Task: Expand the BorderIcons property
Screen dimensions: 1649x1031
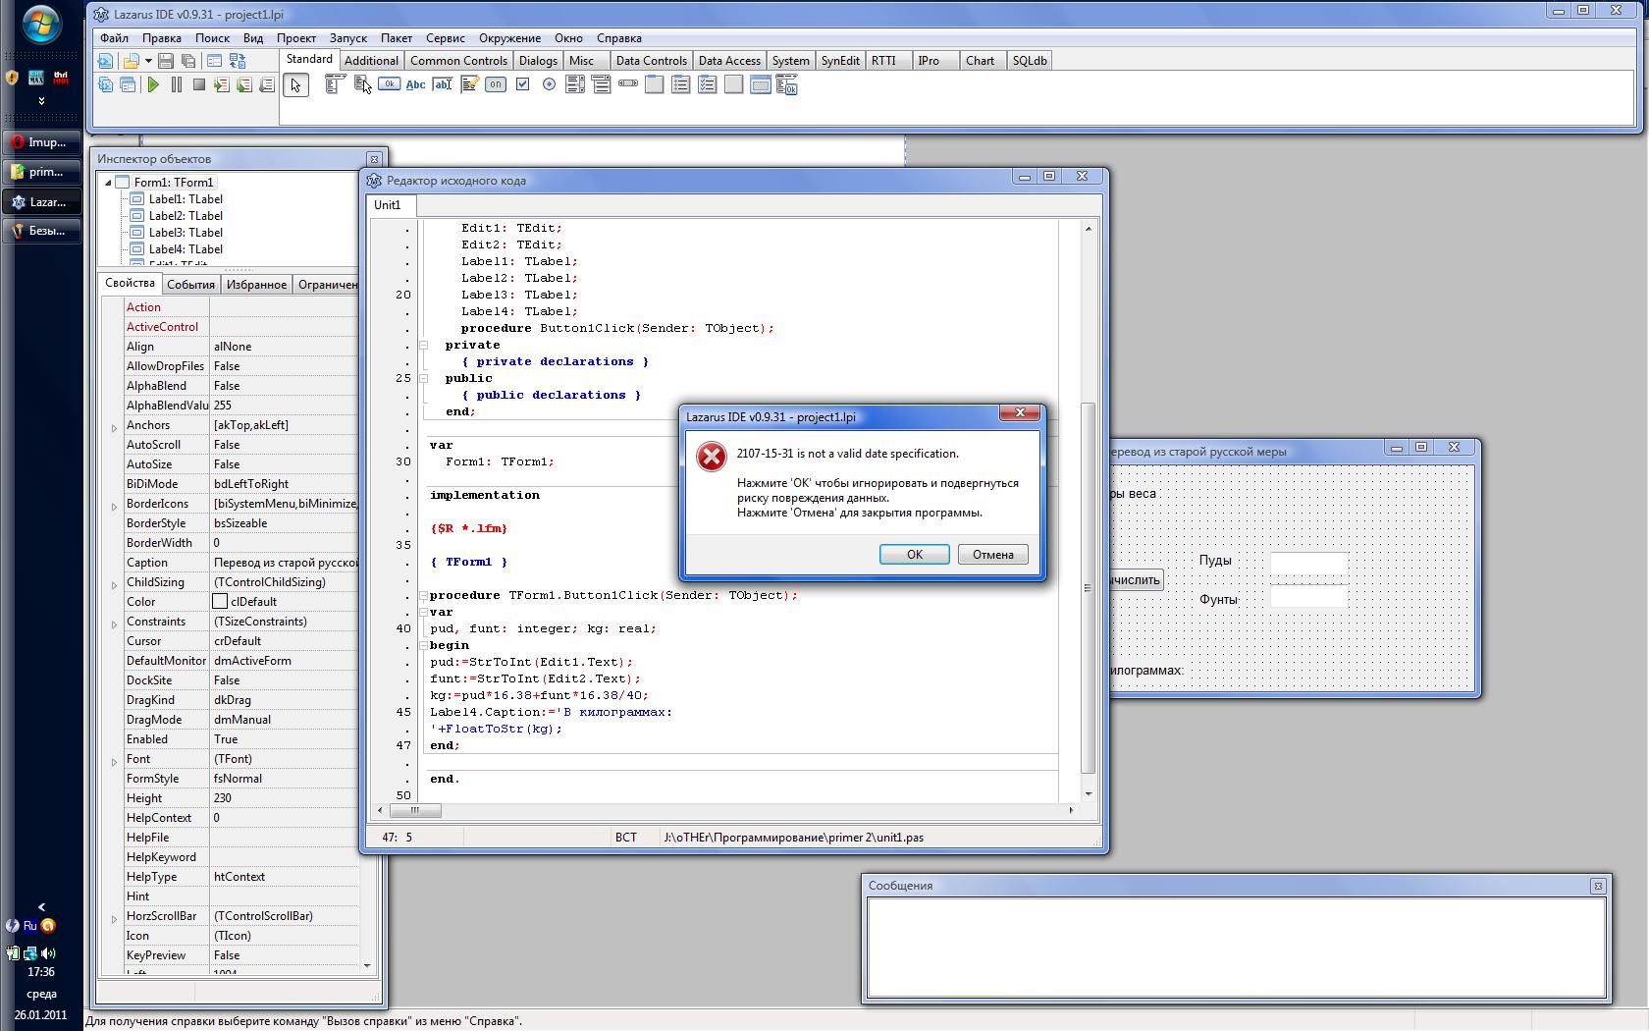Action: tap(114, 505)
